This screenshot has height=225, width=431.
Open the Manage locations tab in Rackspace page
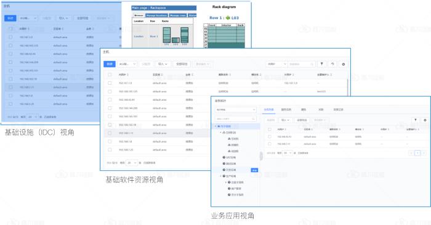(156, 15)
